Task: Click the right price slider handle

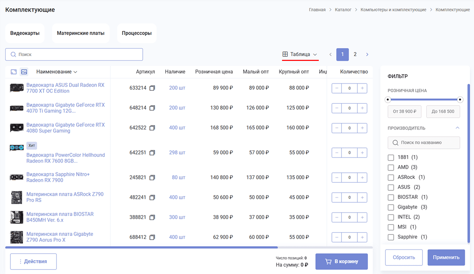Action: (460, 100)
